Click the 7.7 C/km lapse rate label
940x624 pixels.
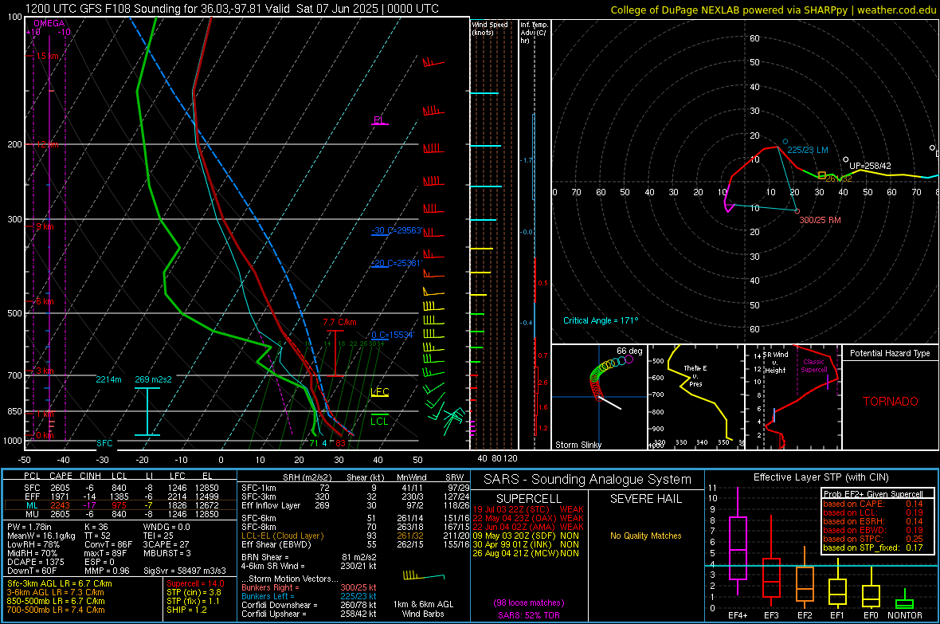coord(339,322)
